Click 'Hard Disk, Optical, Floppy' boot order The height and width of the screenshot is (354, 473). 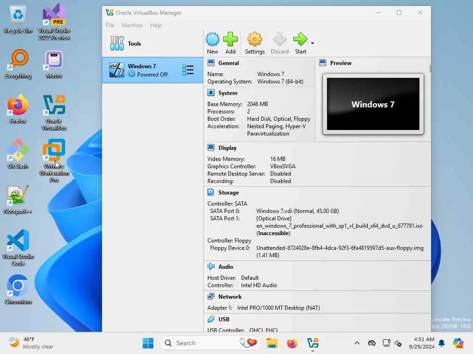(x=279, y=118)
